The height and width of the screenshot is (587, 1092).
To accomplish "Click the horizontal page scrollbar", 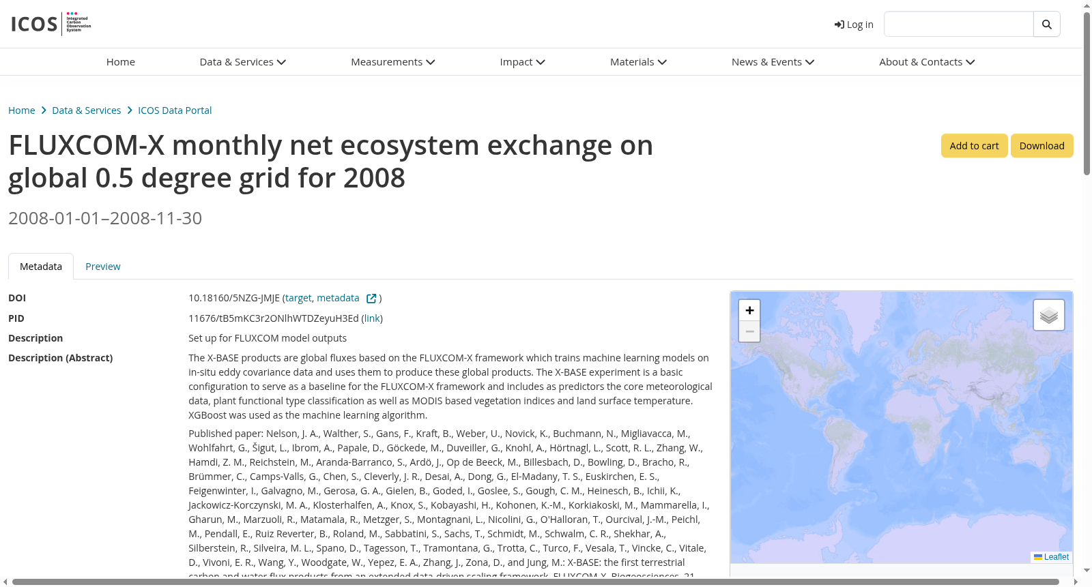I will [x=536, y=582].
